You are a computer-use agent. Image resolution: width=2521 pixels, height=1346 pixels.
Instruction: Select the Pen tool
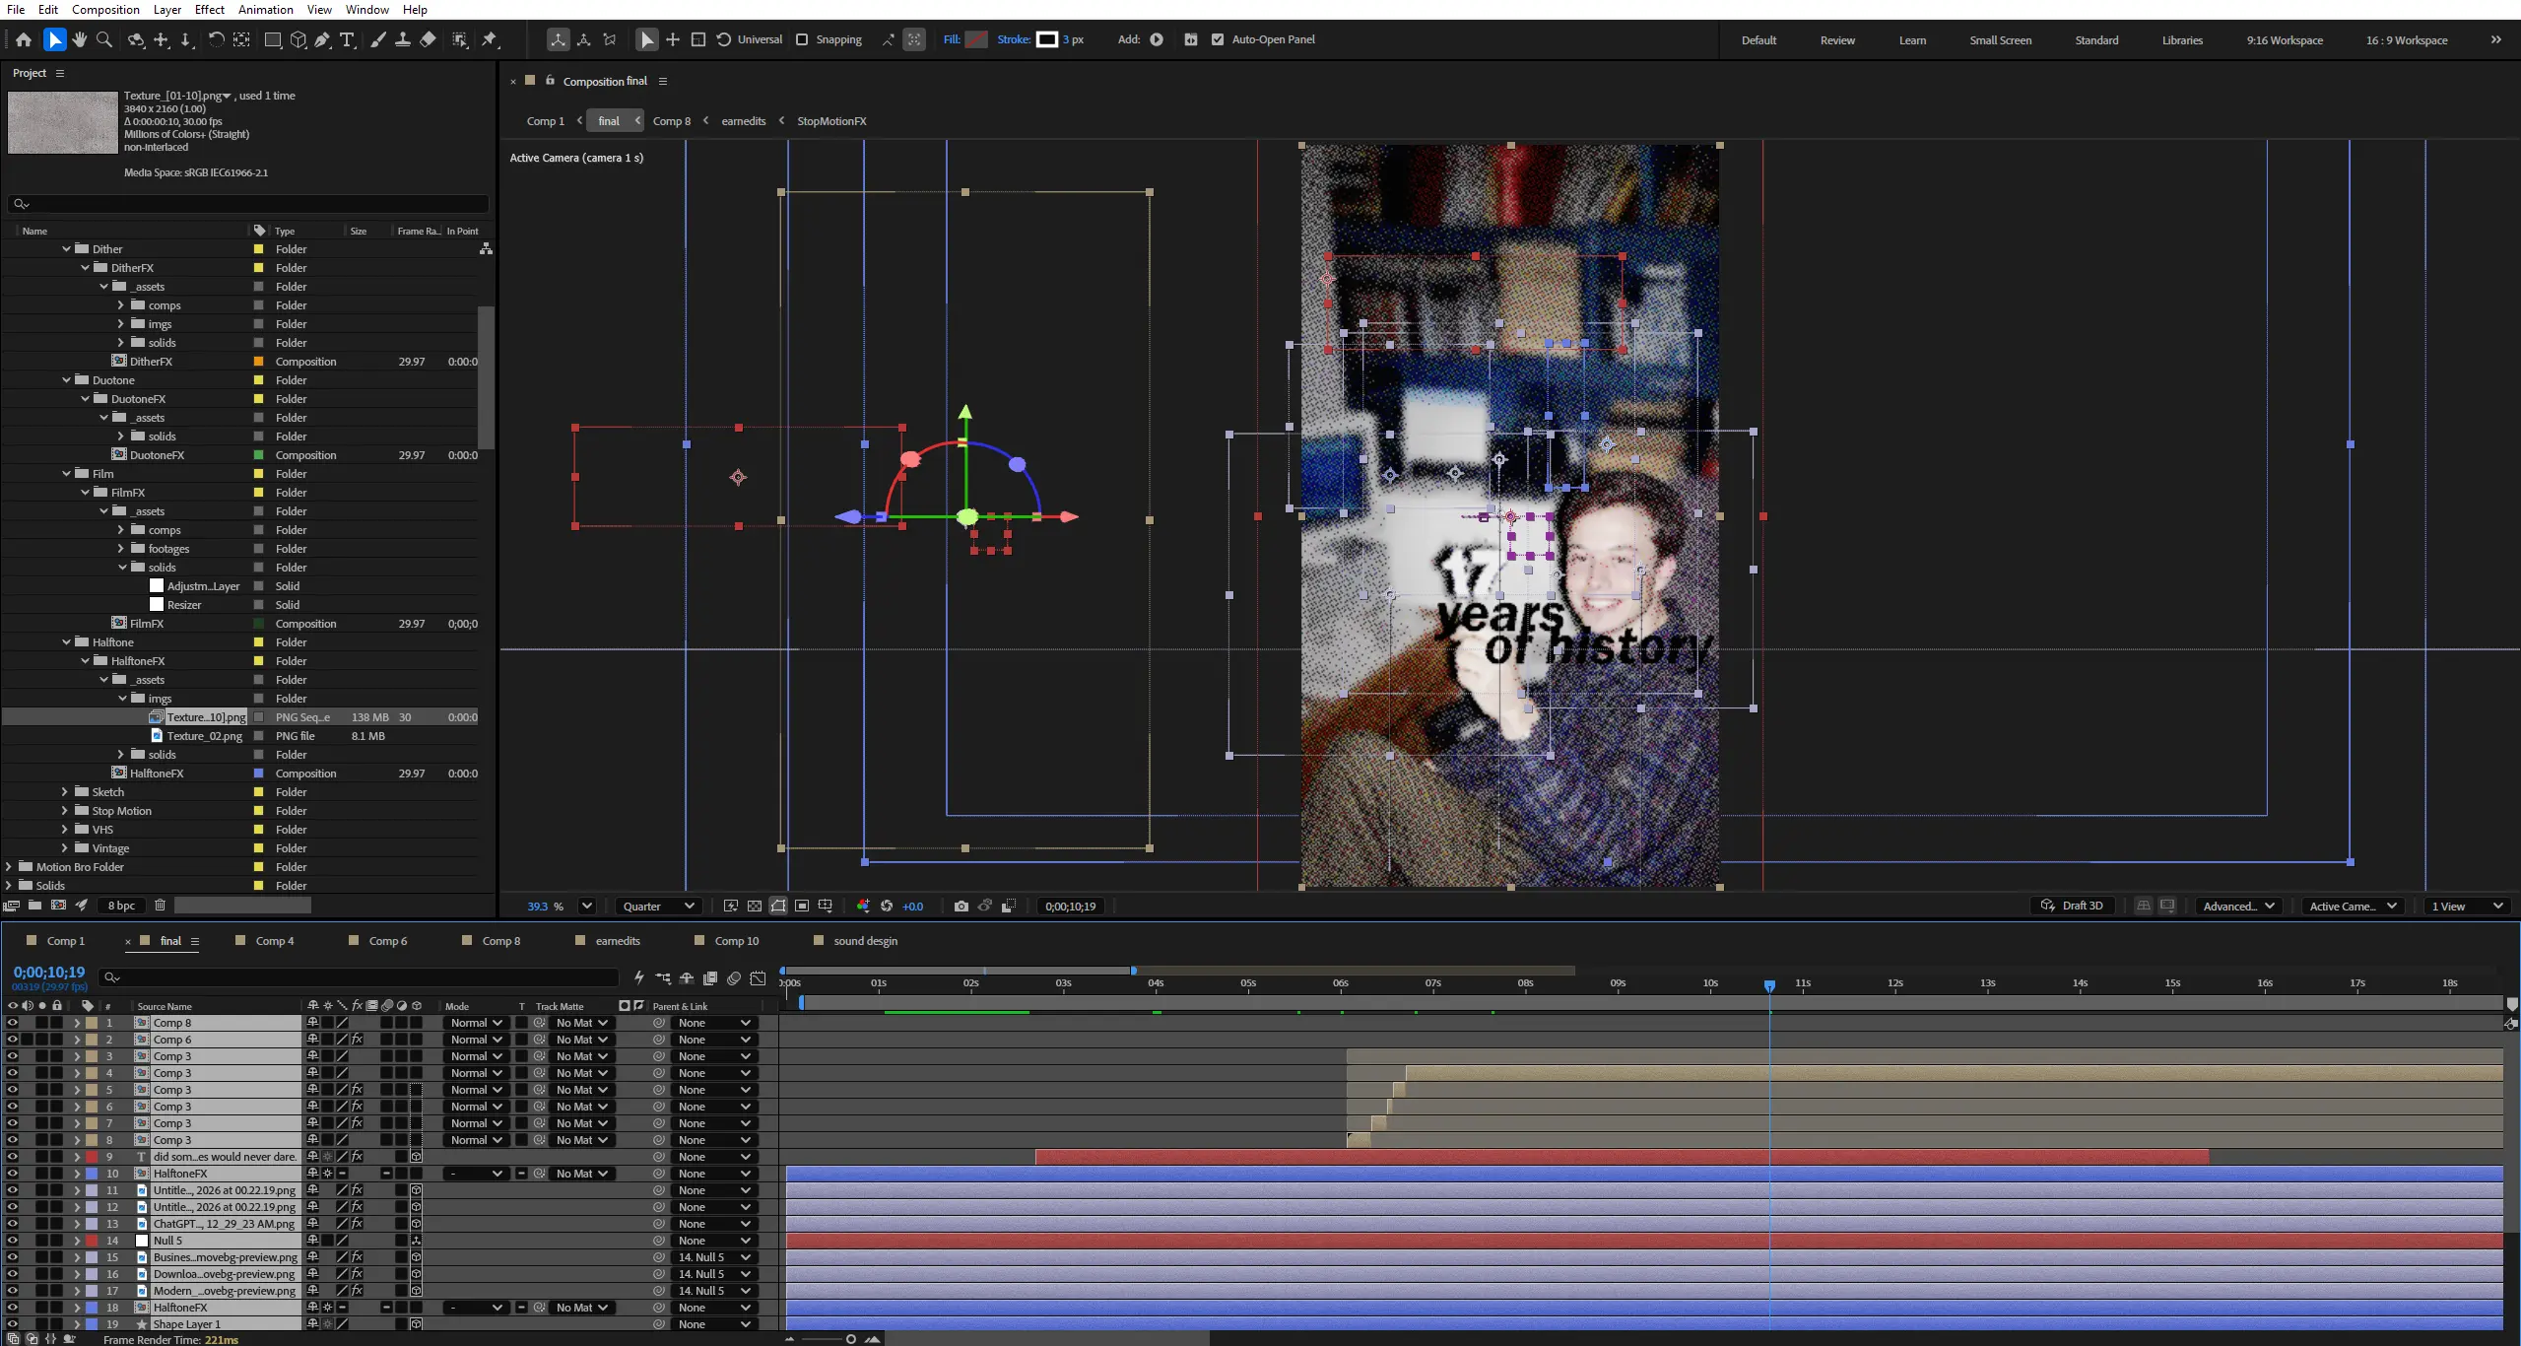coord(322,39)
